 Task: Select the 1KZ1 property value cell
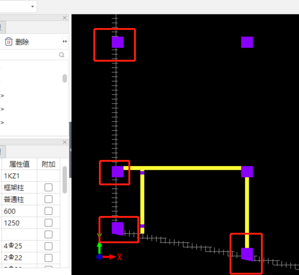pyautogui.click(x=19, y=176)
